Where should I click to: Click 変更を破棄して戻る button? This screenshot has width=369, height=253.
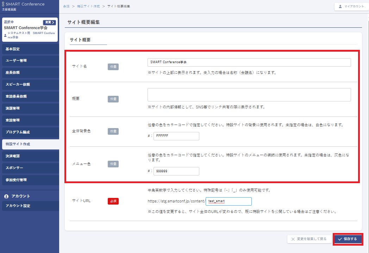[309, 239]
